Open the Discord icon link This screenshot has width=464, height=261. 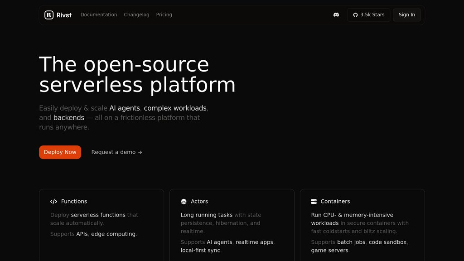tap(336, 15)
